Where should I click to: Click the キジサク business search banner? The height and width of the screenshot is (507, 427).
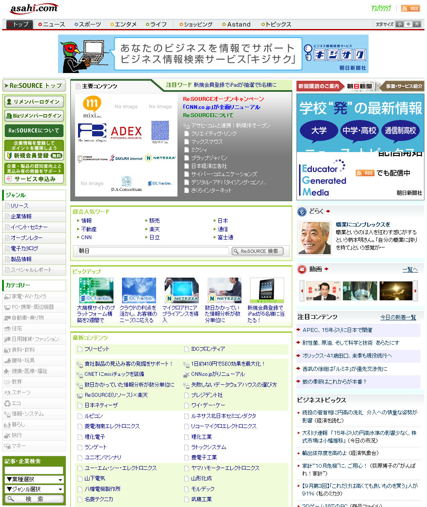click(x=213, y=54)
